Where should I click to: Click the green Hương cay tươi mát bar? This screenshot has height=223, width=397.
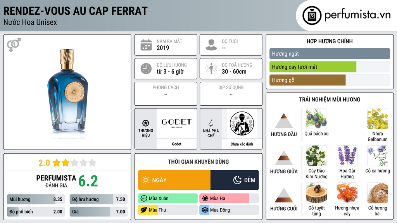point(313,67)
